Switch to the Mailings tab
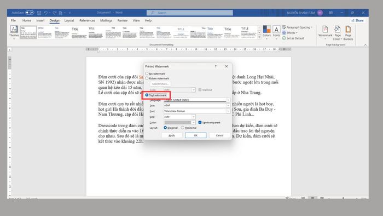The height and width of the screenshot is (216, 383). click(106, 20)
